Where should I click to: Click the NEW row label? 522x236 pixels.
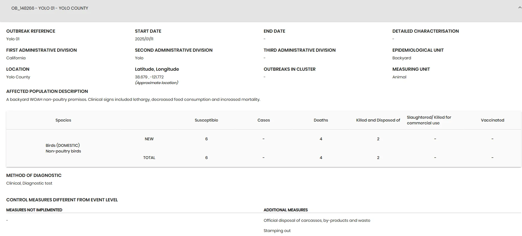(x=149, y=139)
